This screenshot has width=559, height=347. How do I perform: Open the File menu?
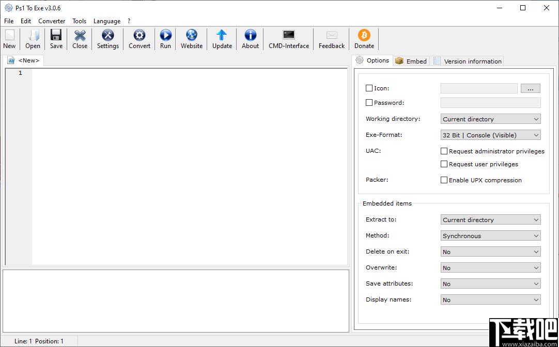pyautogui.click(x=9, y=21)
